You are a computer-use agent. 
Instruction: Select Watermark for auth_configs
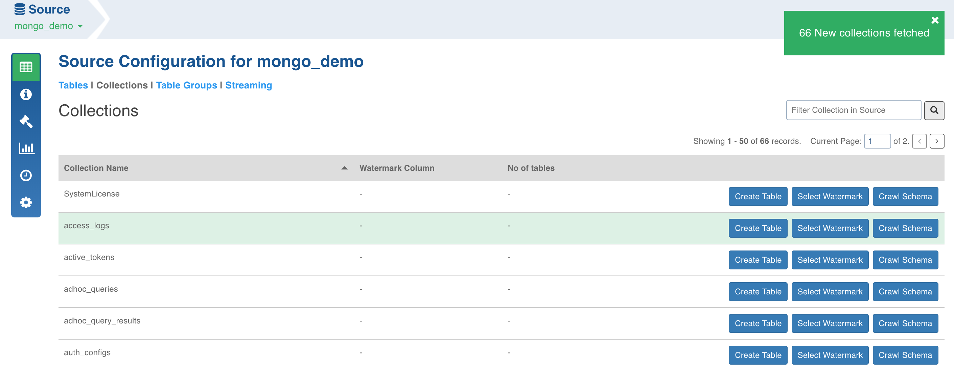click(830, 355)
